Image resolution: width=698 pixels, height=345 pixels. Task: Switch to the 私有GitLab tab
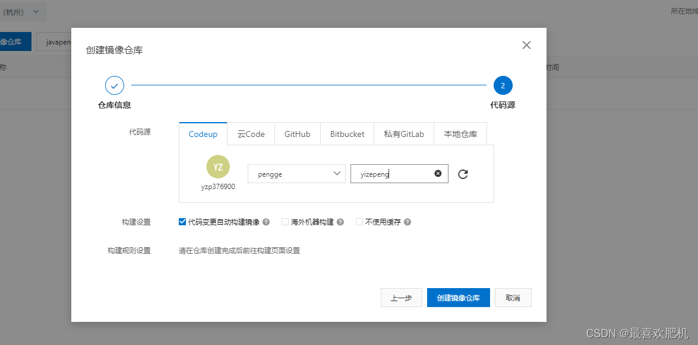404,133
